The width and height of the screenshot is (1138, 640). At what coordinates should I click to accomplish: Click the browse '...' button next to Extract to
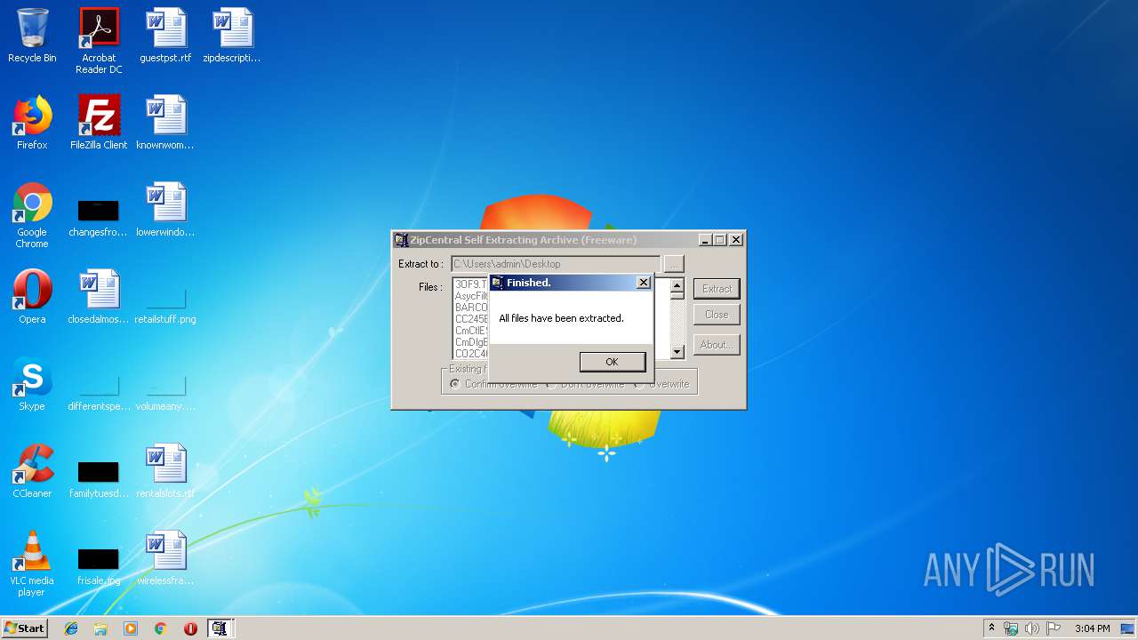[674, 264]
